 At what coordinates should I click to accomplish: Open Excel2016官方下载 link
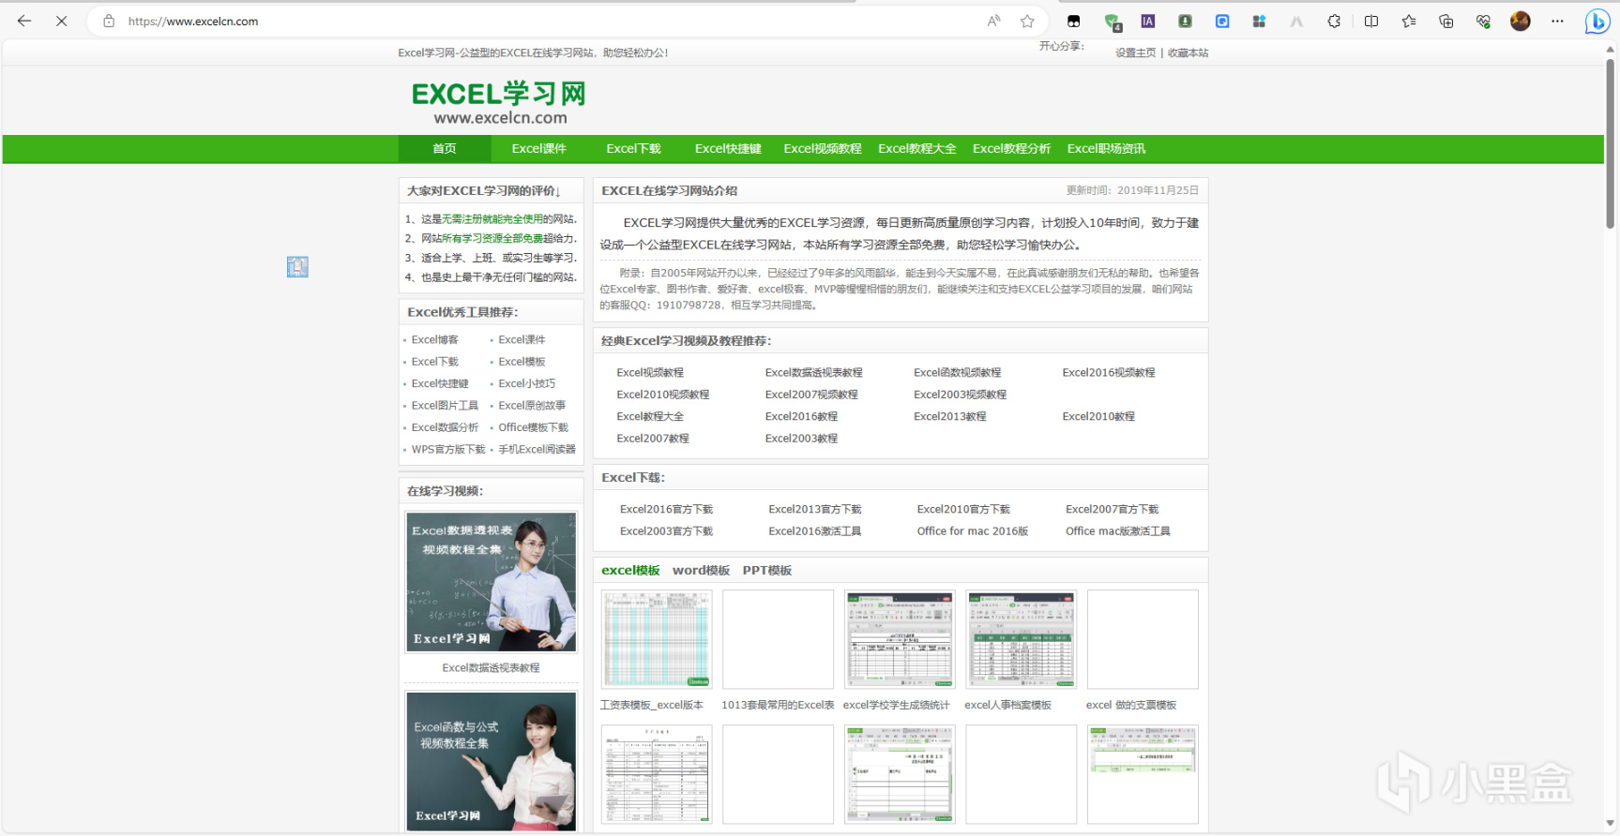click(x=666, y=509)
